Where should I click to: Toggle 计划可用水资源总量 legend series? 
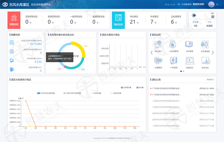(x=46, y=93)
